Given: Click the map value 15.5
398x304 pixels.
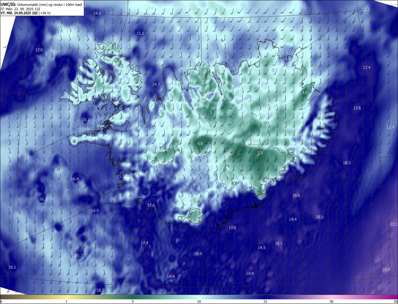Looking at the screenshot, I should click(121, 177).
